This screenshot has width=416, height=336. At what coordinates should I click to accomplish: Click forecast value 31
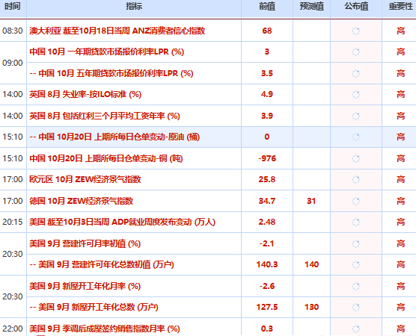(311, 202)
